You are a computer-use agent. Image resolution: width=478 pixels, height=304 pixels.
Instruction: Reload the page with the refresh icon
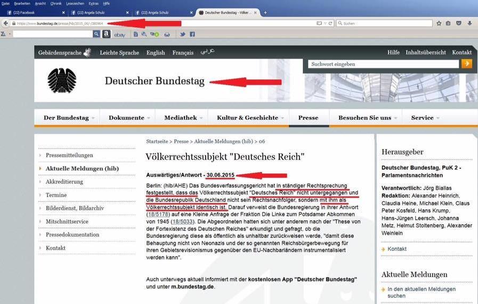click(x=330, y=23)
